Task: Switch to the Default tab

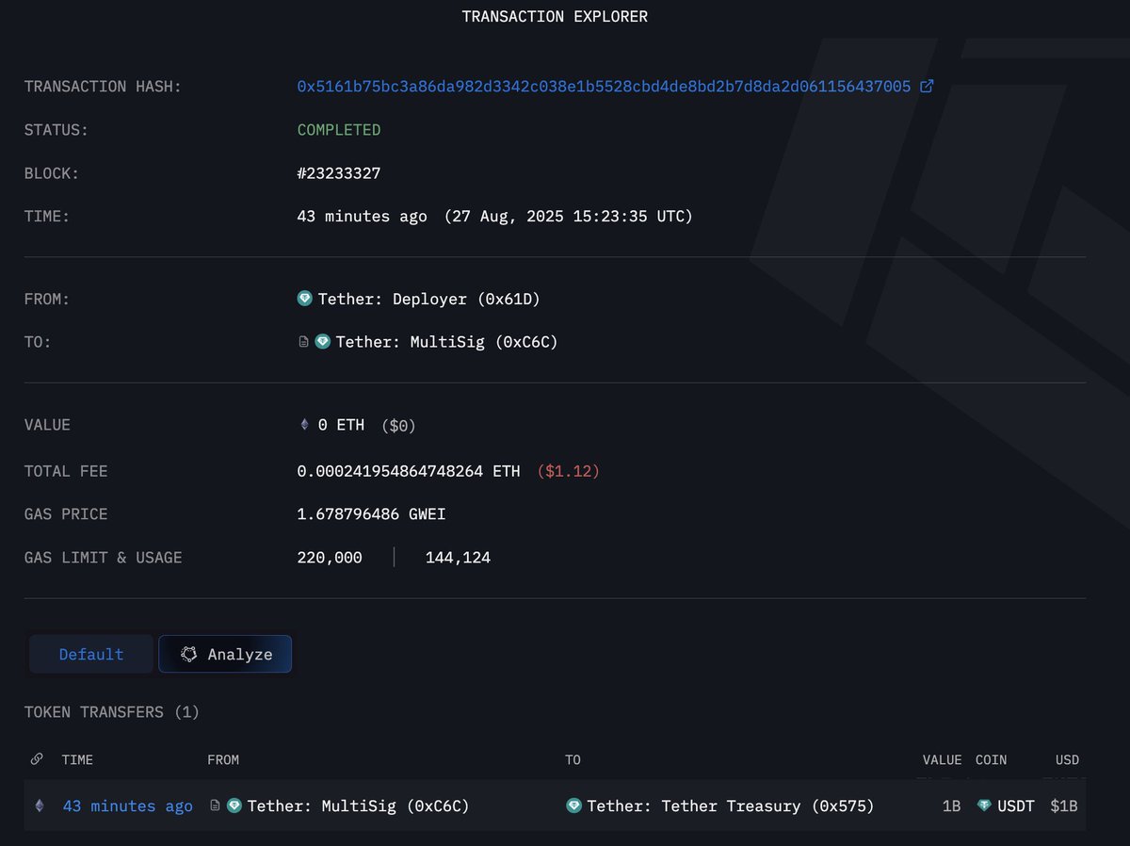Action: (91, 654)
